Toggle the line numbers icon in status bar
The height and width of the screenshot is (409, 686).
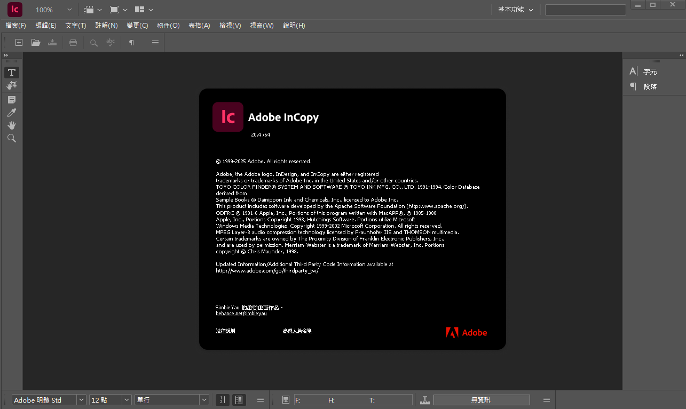pyautogui.click(x=223, y=400)
